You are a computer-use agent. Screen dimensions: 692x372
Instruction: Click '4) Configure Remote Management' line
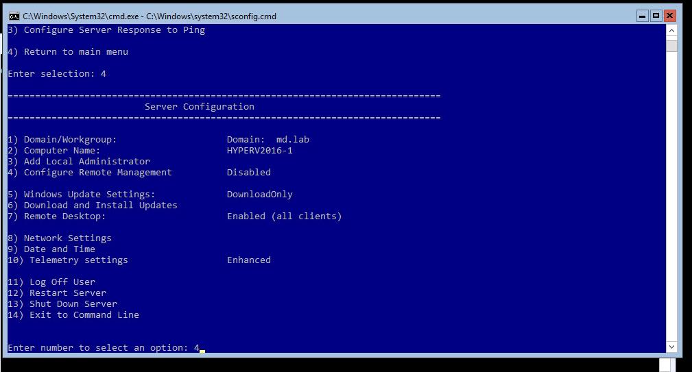coord(90,173)
